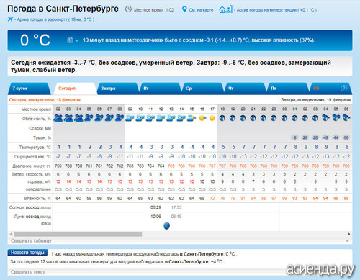Click the clear night icon for hour 18
The height and width of the screenshot is (280, 360).
222,118
